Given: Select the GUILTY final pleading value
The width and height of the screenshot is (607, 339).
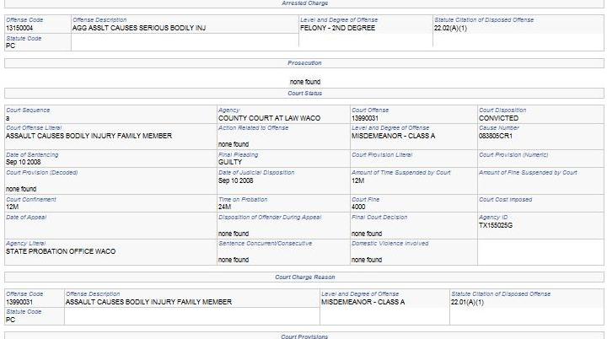Looking at the screenshot, I should tap(229, 162).
